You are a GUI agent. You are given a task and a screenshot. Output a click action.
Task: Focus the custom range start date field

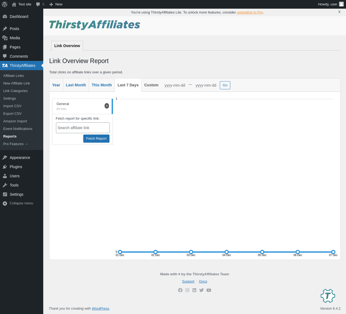click(x=175, y=85)
